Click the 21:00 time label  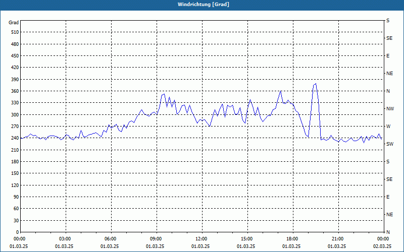click(338, 239)
